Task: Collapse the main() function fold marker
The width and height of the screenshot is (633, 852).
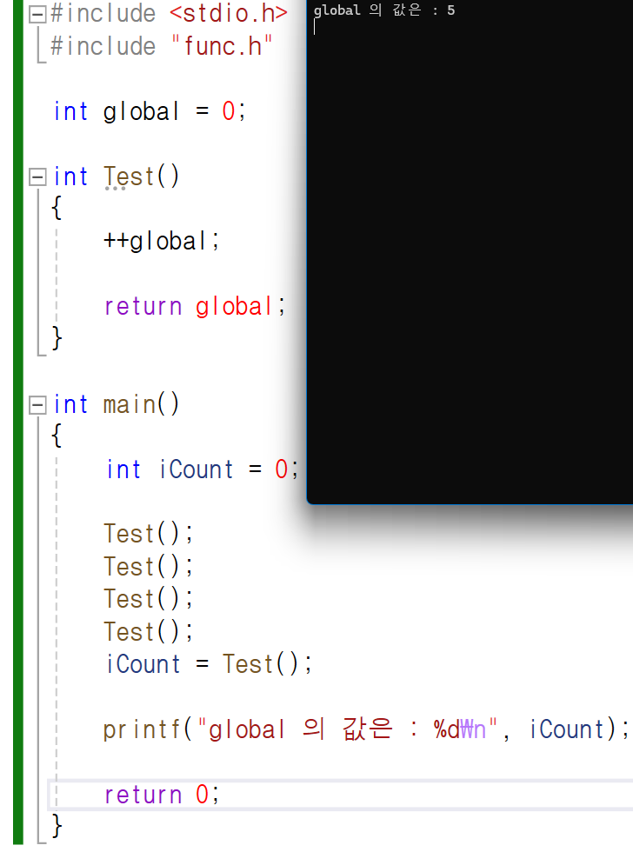Action: tap(37, 405)
